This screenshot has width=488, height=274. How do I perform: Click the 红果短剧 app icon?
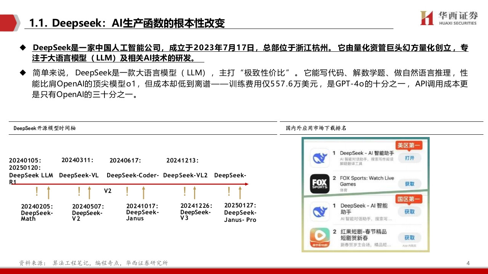point(320,237)
